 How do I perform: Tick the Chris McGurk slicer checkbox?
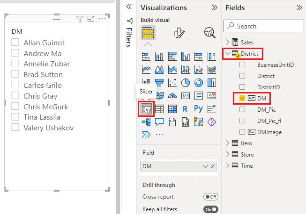pyautogui.click(x=15, y=106)
